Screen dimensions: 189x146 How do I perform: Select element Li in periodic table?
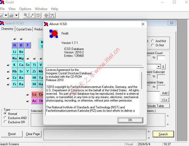(14, 52)
